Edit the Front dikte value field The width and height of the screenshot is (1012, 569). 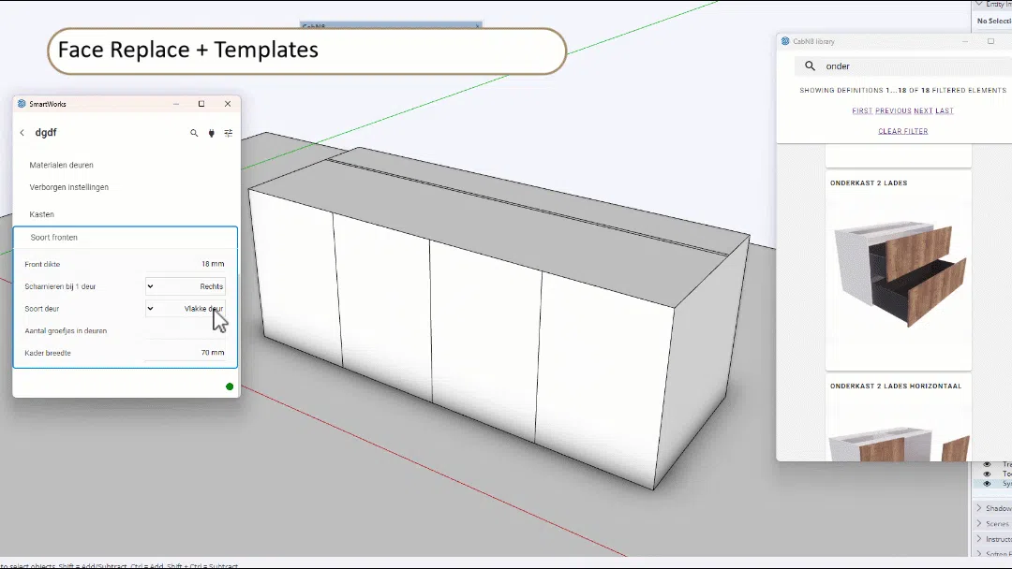click(x=186, y=264)
